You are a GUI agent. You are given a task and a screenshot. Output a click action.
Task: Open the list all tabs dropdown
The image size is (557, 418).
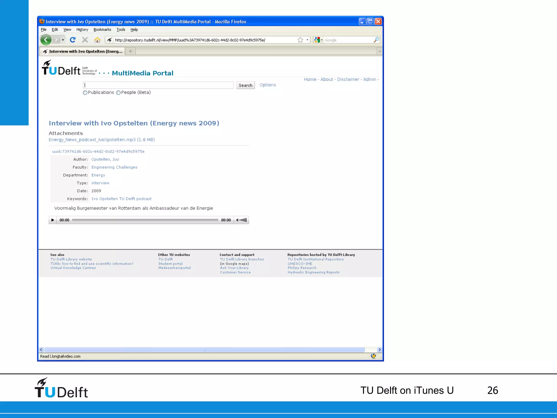click(380, 51)
